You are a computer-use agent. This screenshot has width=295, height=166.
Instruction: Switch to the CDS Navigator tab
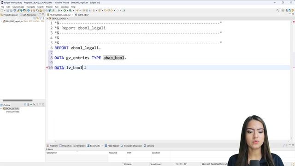click(x=28, y=15)
